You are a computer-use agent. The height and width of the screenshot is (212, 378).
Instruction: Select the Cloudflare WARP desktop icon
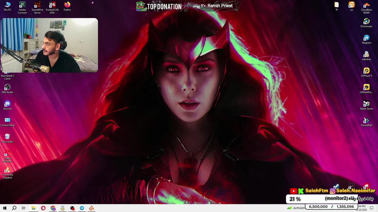[x=366, y=8]
